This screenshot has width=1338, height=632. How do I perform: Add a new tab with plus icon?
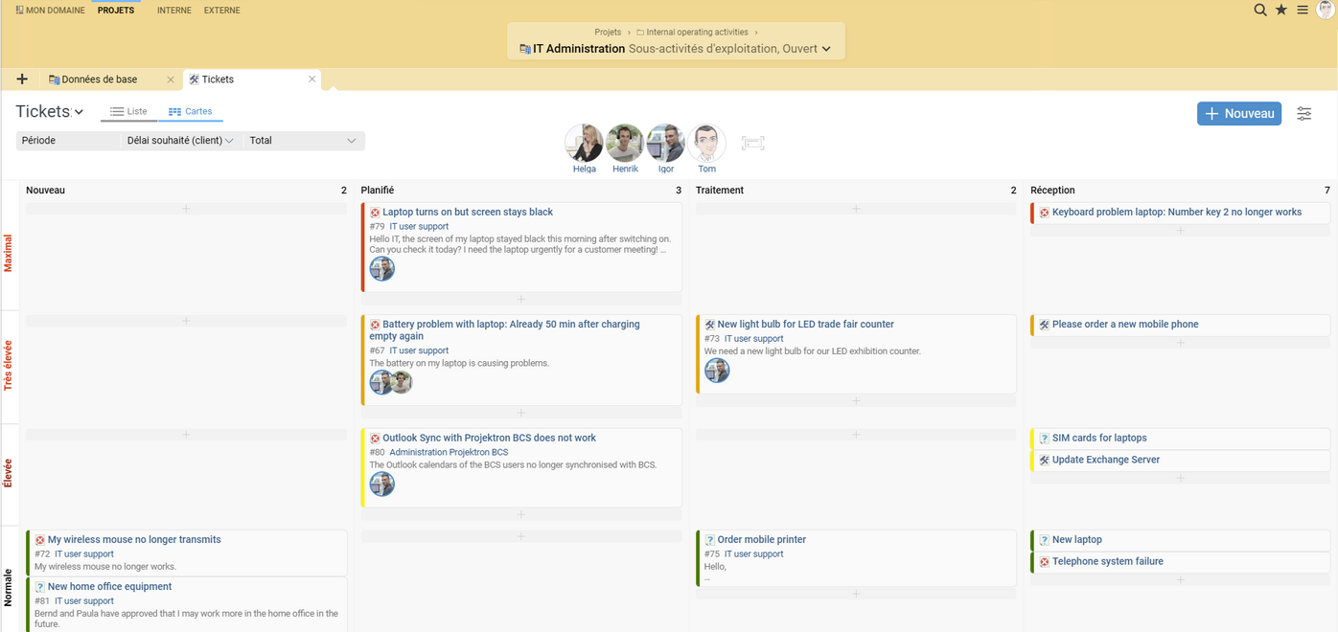22,79
